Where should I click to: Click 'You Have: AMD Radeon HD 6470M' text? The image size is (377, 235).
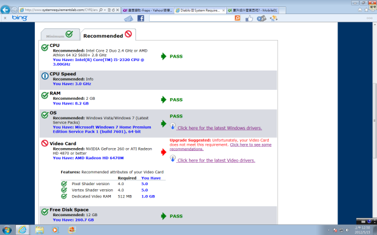pyautogui.click(x=88, y=158)
